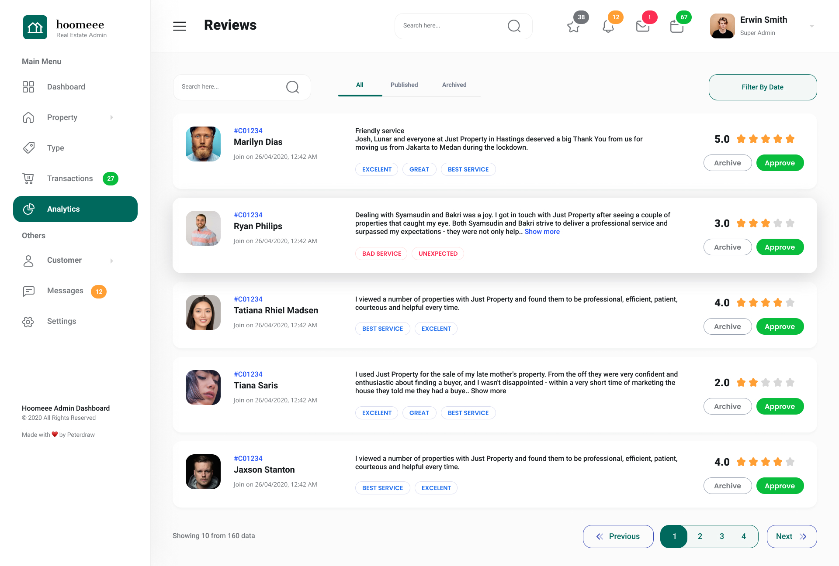Open the hamburger menu icon
The width and height of the screenshot is (839, 566).
tap(179, 26)
